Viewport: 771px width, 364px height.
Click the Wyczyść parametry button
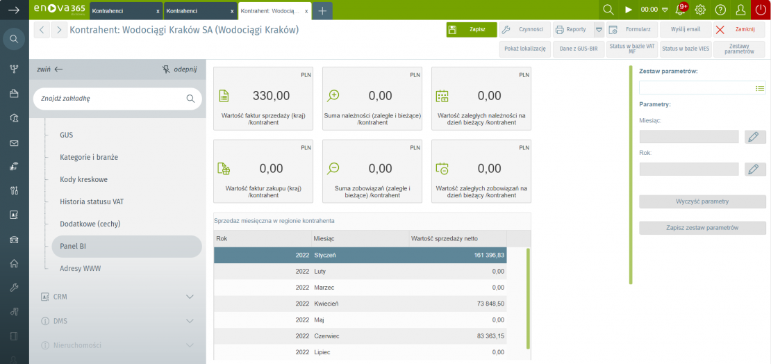pos(702,201)
